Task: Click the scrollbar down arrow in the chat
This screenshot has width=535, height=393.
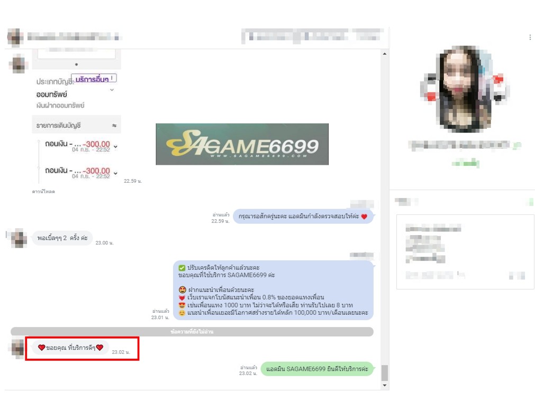Action: click(385, 386)
